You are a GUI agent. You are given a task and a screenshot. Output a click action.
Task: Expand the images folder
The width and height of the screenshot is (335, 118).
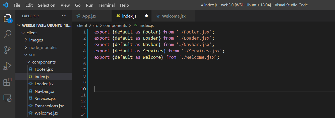[x=36, y=40]
